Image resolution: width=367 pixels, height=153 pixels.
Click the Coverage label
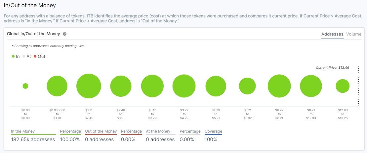tap(214, 131)
